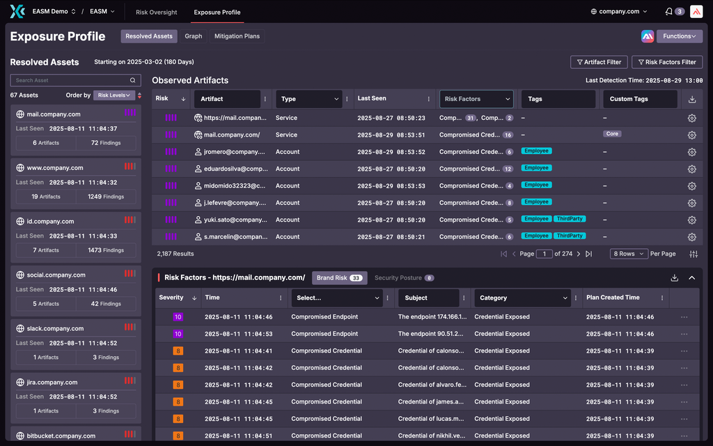The image size is (713, 446).
Task: Click the notifications bell icon
Action: (669, 12)
